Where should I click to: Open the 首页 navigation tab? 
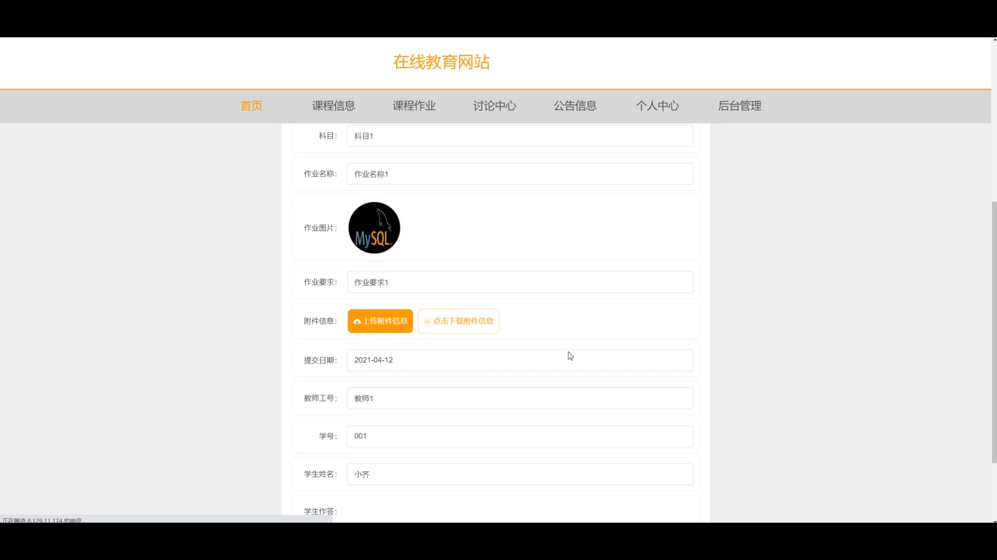251,106
